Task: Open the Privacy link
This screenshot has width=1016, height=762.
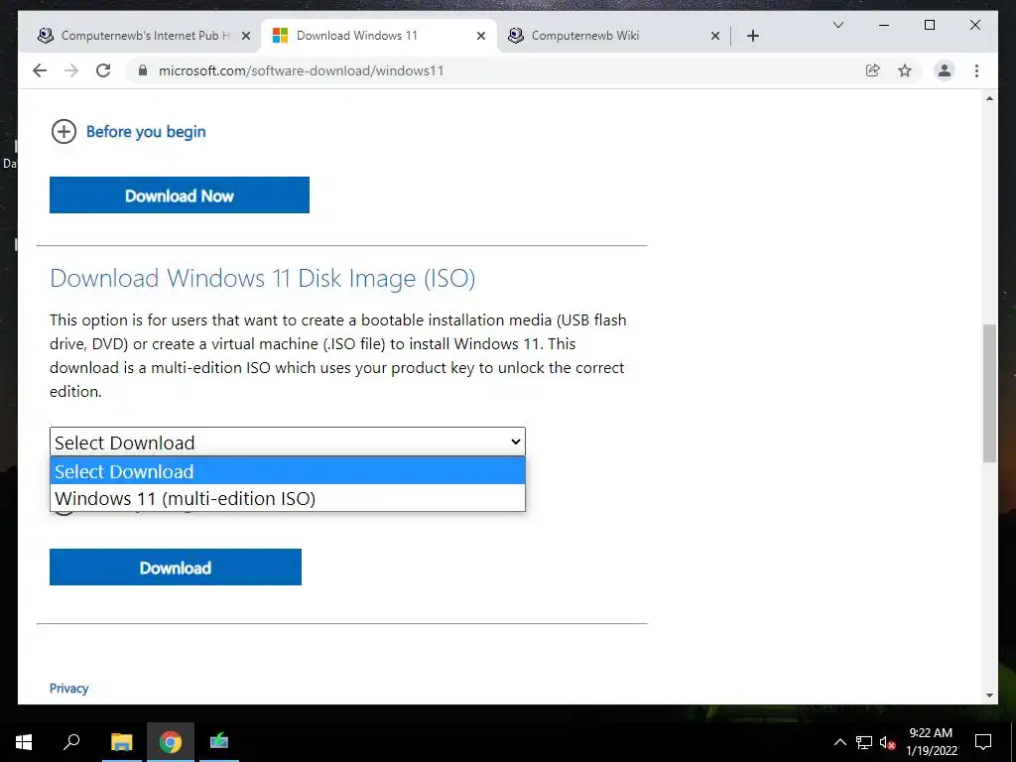Action: pos(68,689)
